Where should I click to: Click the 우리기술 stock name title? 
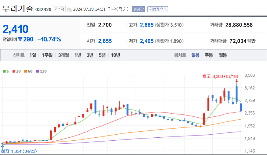tap(18, 9)
